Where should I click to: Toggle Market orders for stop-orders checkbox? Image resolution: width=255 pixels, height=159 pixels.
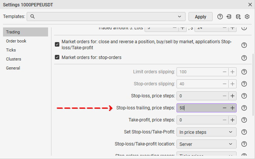[57, 57]
